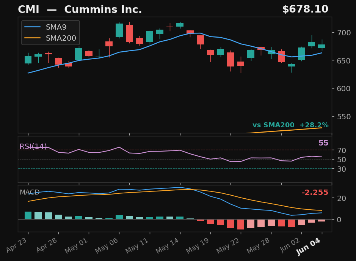Click the Apr 28 date label

[47, 245]
